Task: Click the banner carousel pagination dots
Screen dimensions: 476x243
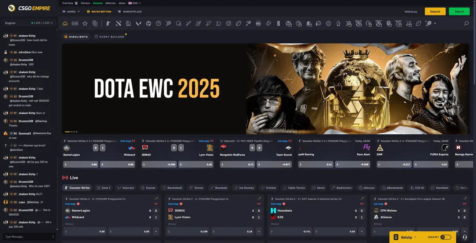Action: click(x=71, y=132)
